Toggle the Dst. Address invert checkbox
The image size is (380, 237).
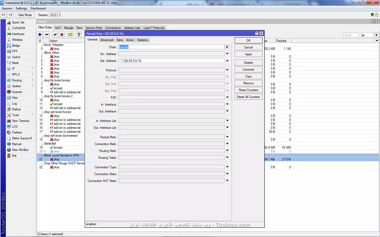120,61
